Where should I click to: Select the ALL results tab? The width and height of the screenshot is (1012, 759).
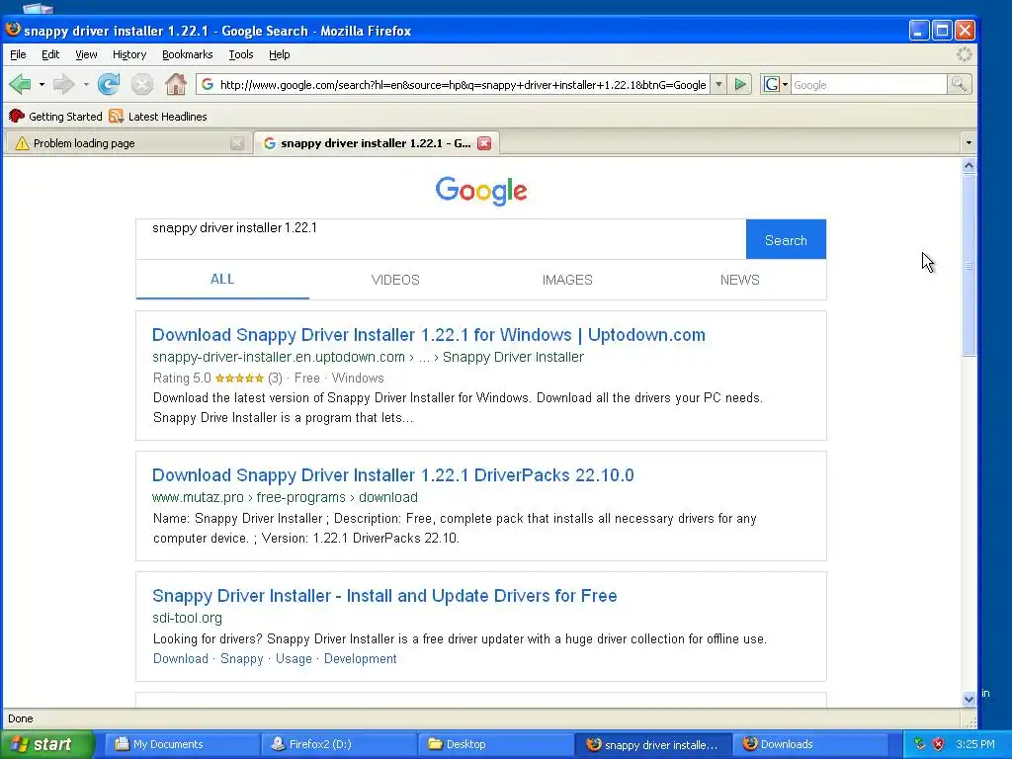point(222,280)
